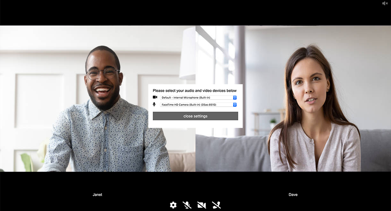
Task: Click the microphone icon in the settings dialog
Action: (154, 104)
